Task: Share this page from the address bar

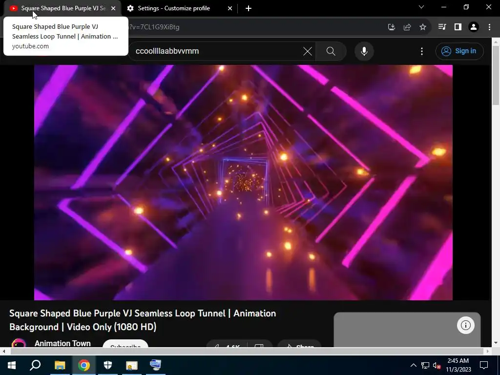Action: tap(407, 27)
